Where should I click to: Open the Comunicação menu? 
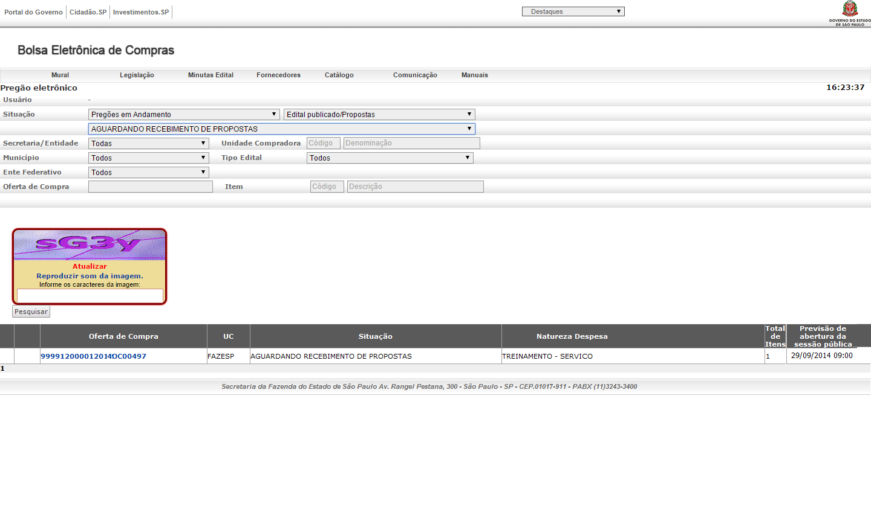tap(415, 75)
